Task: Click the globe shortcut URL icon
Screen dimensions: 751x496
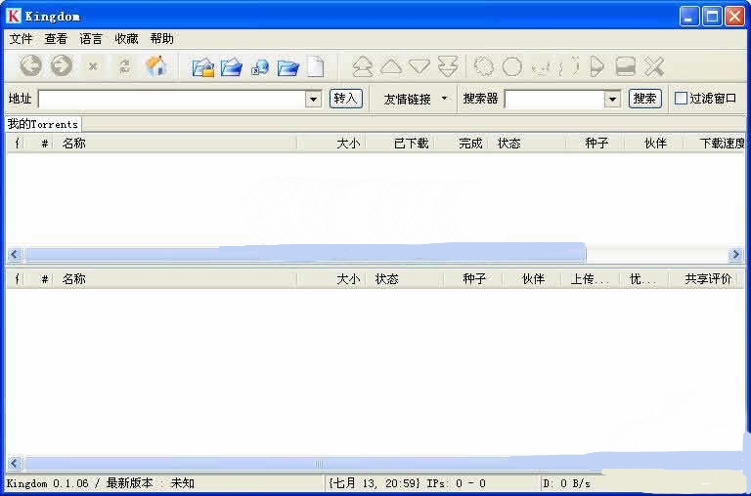Action: (x=260, y=68)
